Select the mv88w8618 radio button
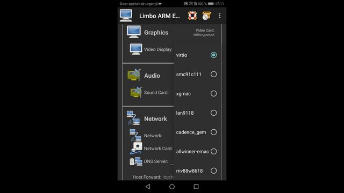 213,170
